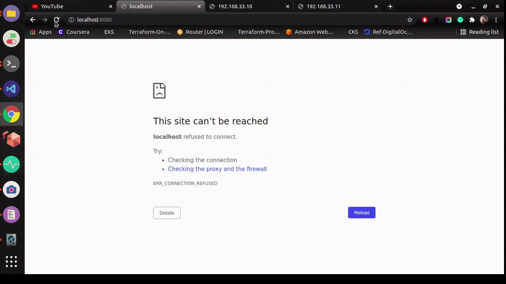This screenshot has width=506, height=284.
Task: Open Files from the Ubuntu dock
Action: (x=11, y=13)
